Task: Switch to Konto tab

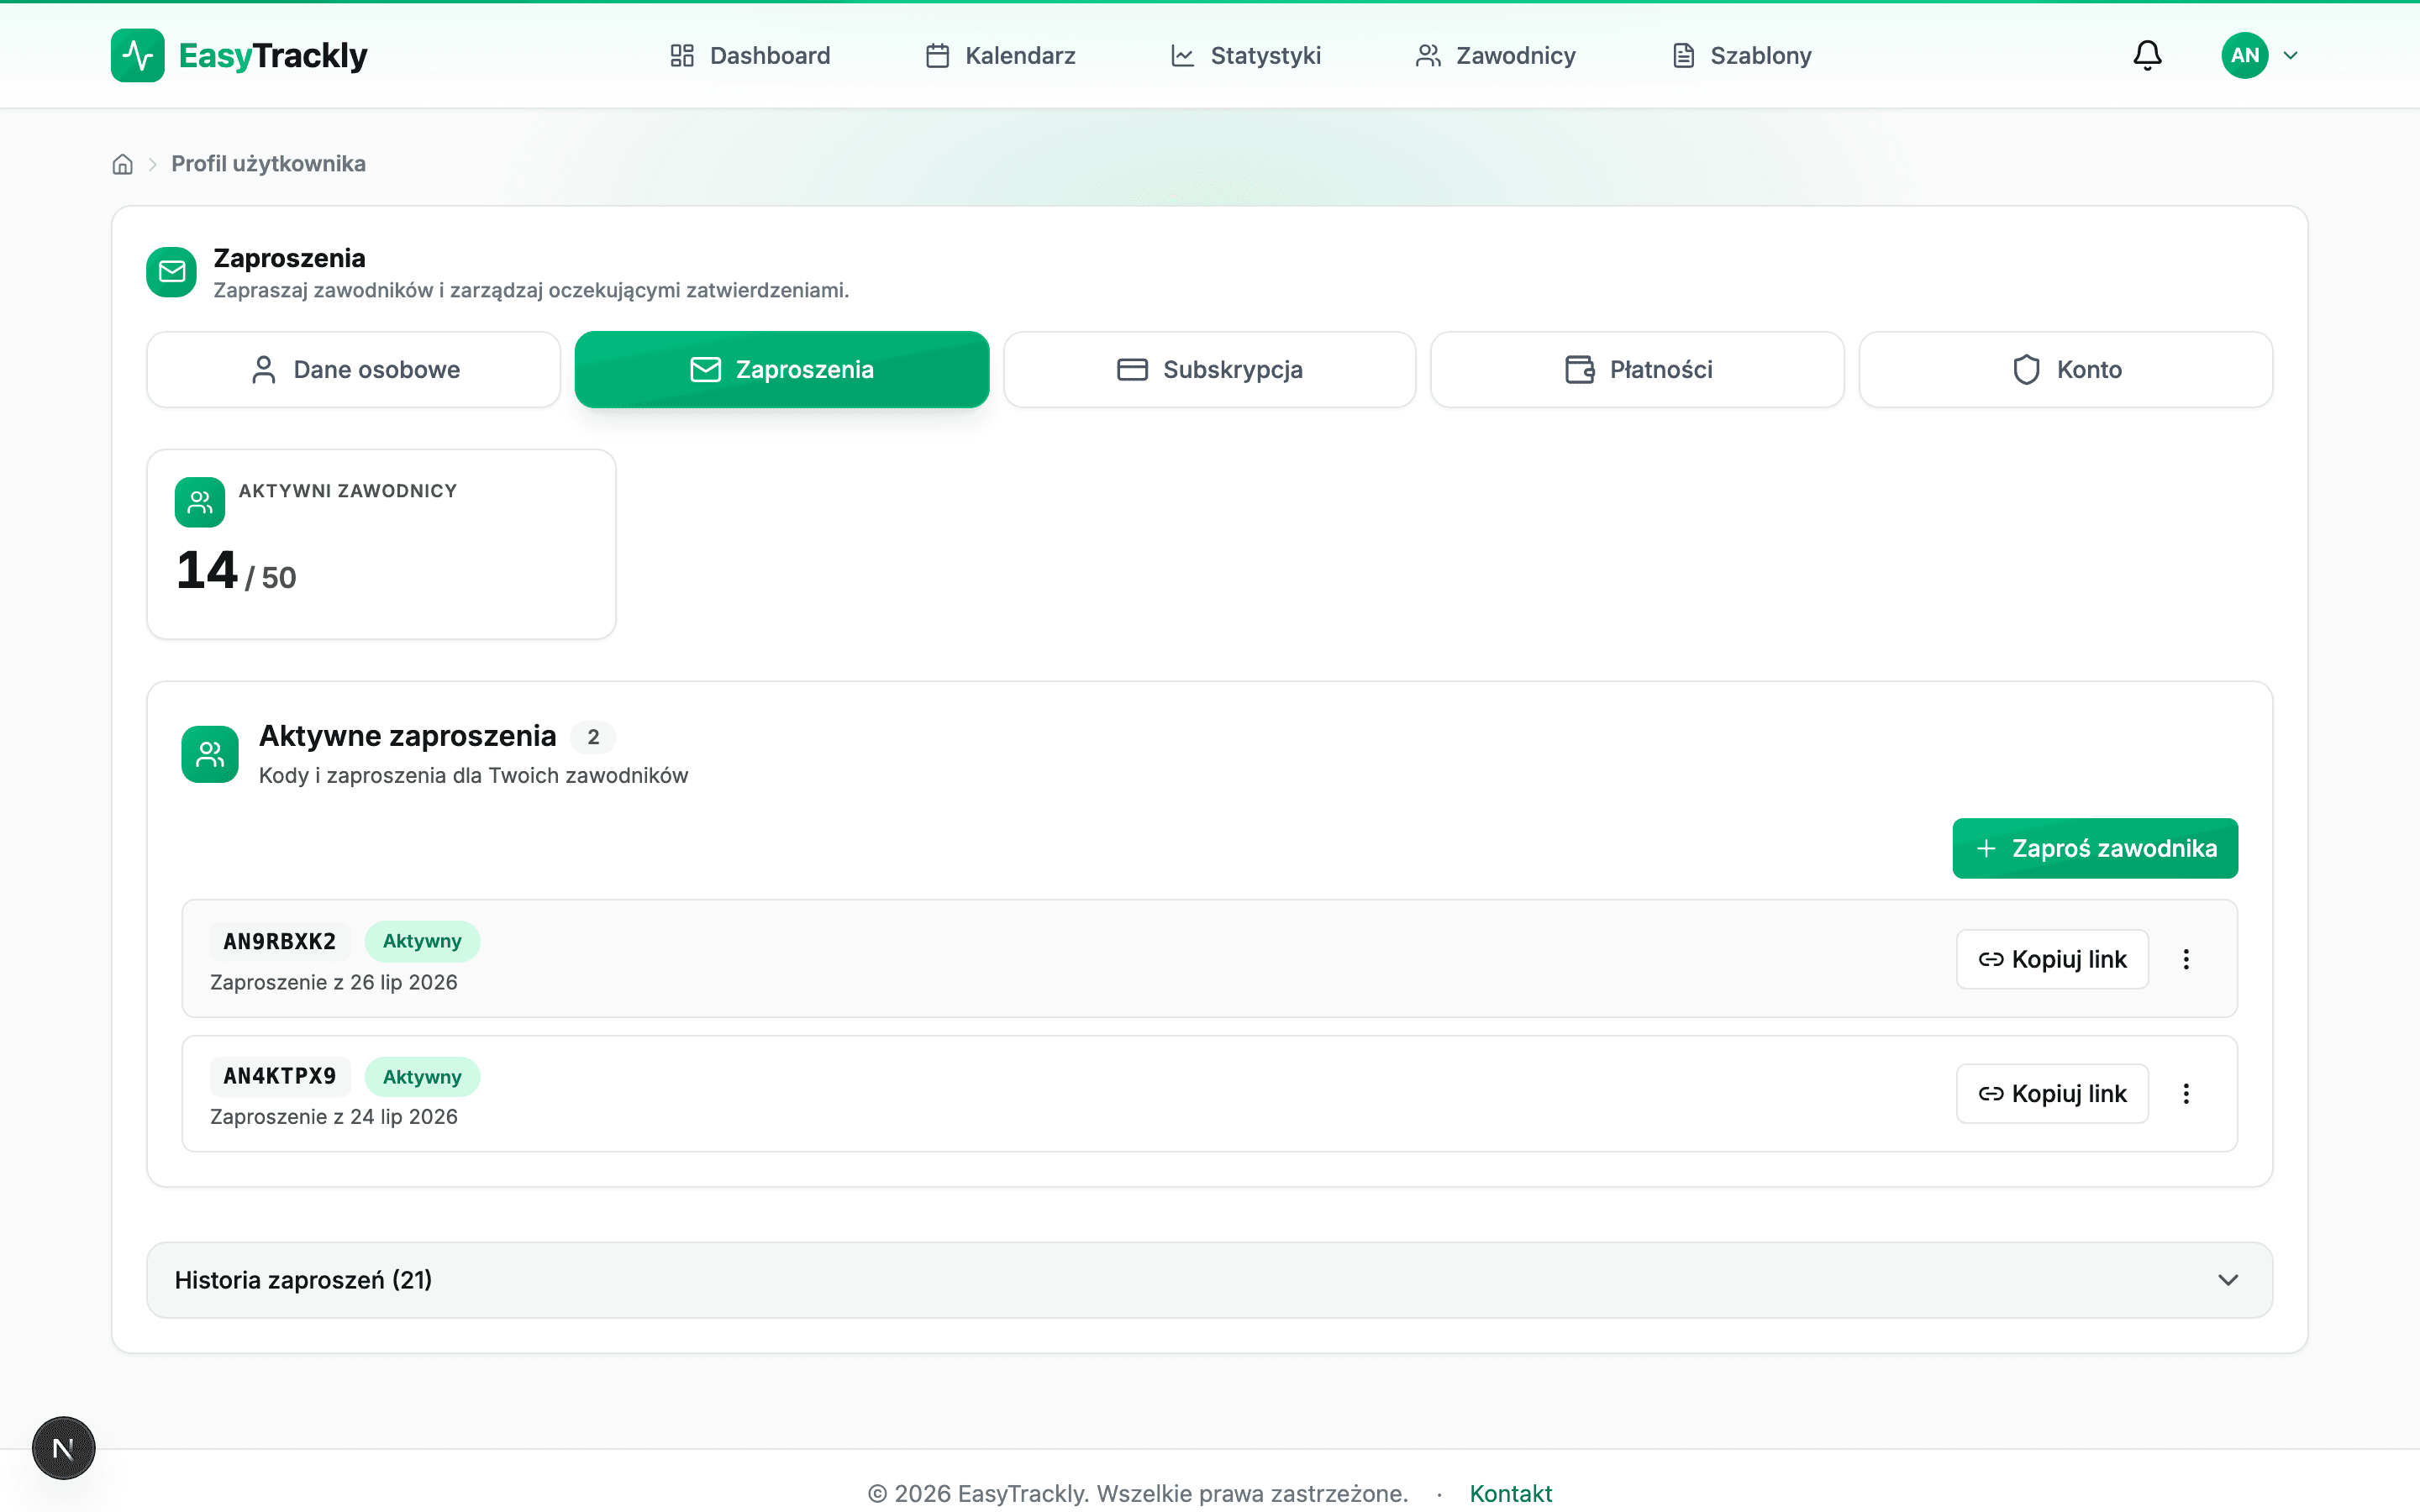Action: click(x=2066, y=370)
